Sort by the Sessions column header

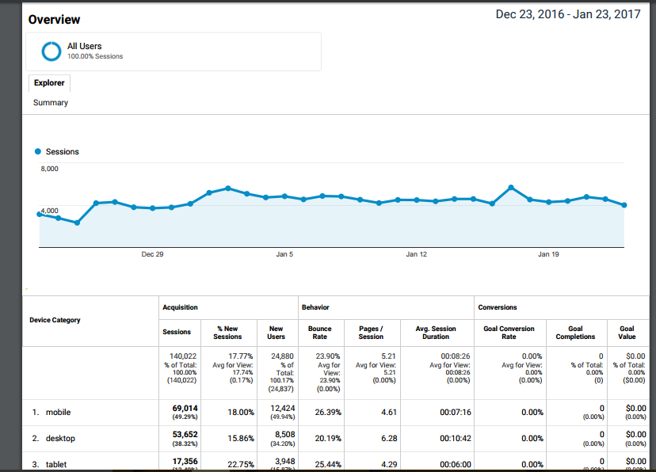pyautogui.click(x=177, y=332)
